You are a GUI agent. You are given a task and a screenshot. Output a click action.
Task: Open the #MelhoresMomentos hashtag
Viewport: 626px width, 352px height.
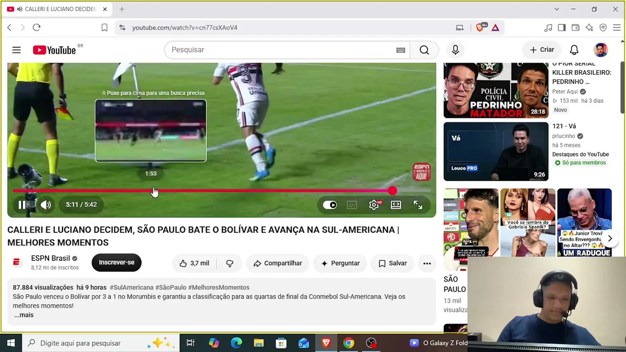219,287
